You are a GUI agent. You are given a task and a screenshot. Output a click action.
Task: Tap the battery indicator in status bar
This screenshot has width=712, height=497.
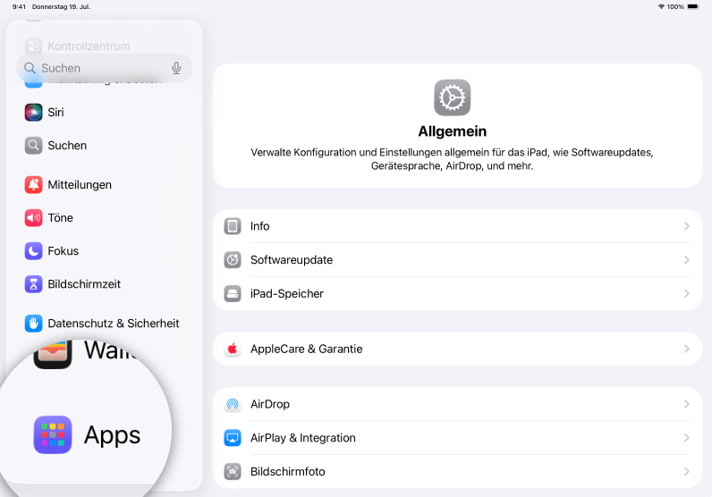[693, 6]
